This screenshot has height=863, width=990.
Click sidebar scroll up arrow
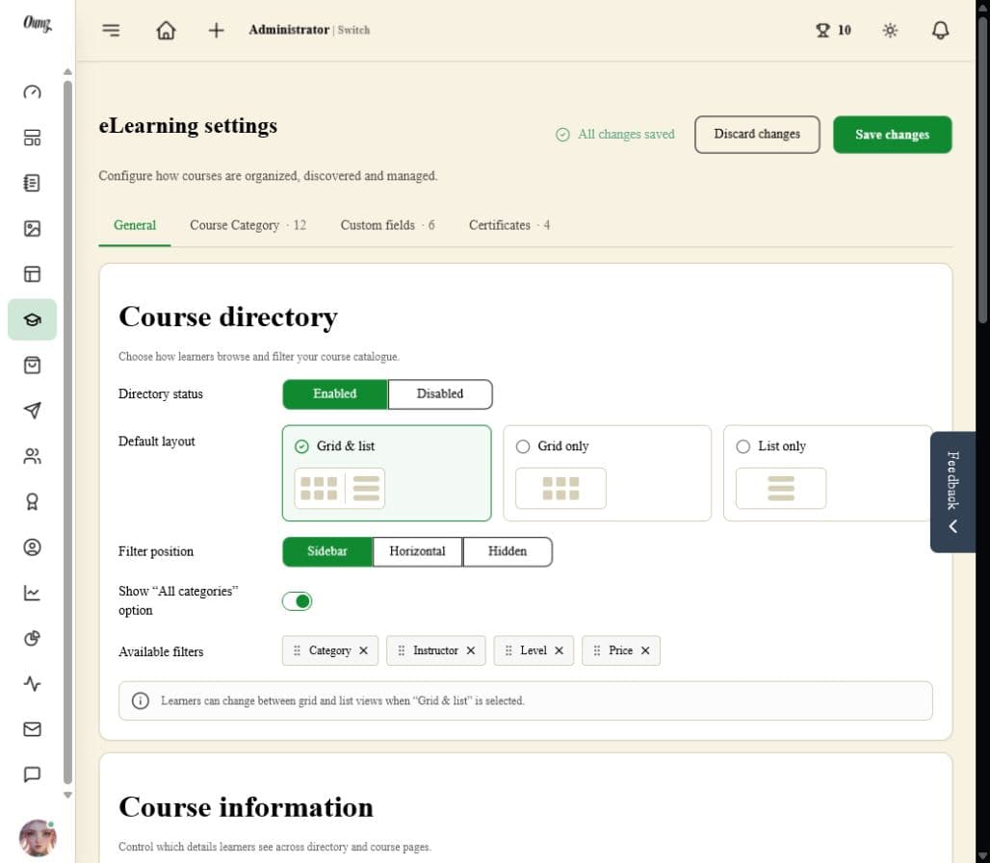click(x=67, y=72)
